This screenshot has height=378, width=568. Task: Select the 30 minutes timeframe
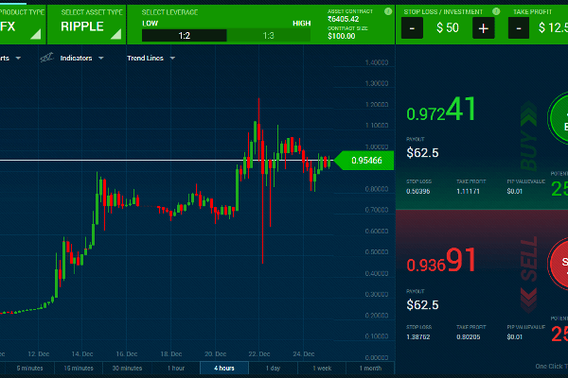pyautogui.click(x=128, y=368)
